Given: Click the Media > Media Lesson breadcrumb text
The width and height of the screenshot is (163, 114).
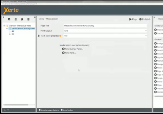Looking at the screenshot, I should coord(48,19).
